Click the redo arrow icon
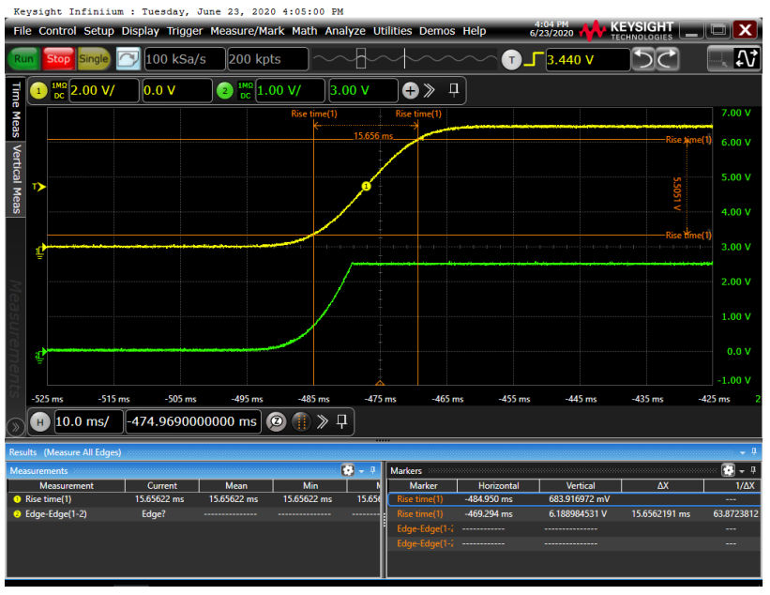Image resolution: width=770 pixels, height=595 pixels. (668, 60)
